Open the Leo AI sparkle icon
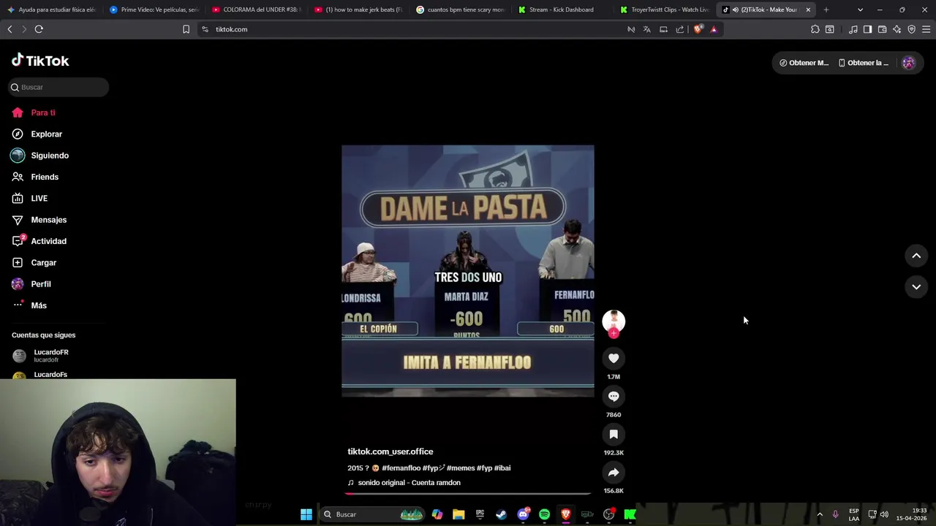The image size is (936, 526). click(897, 29)
